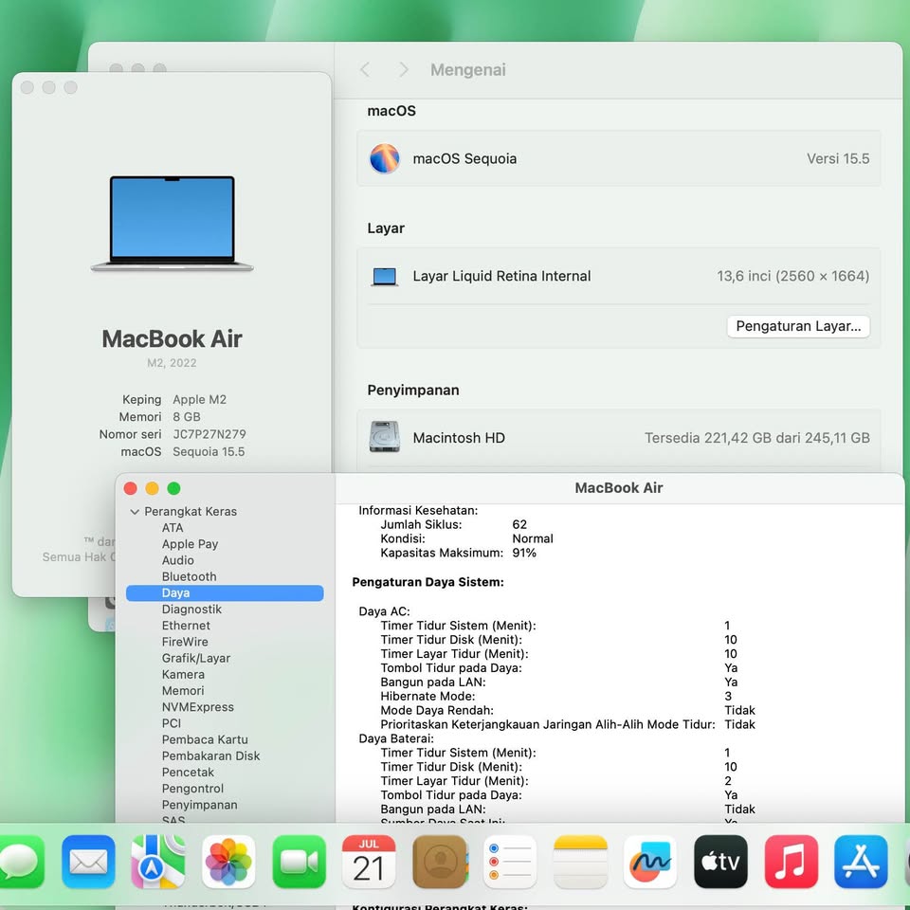Open Photos app in the Dock
The height and width of the screenshot is (910, 910).
(x=228, y=862)
